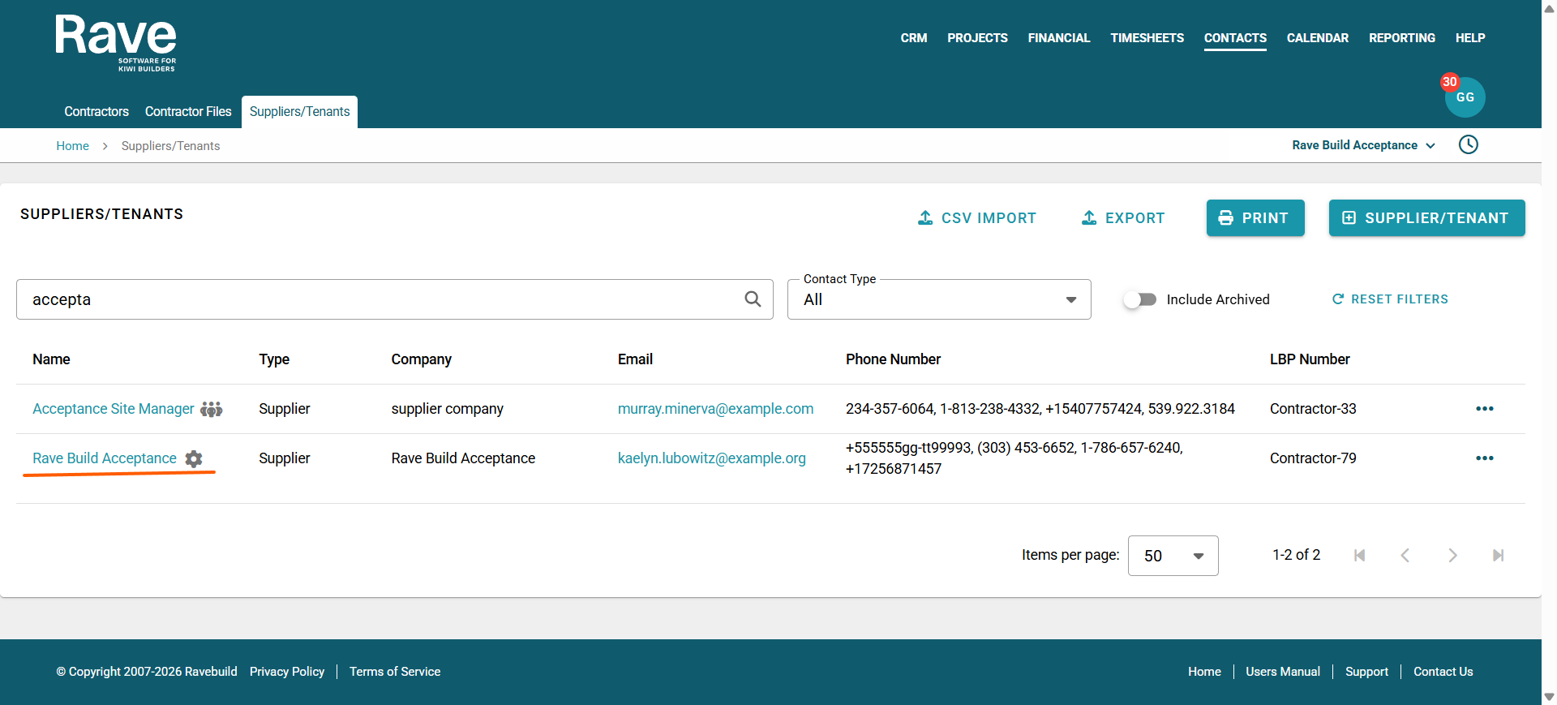
Task: Click the Rave Build Acceptance company cell
Action: point(463,458)
